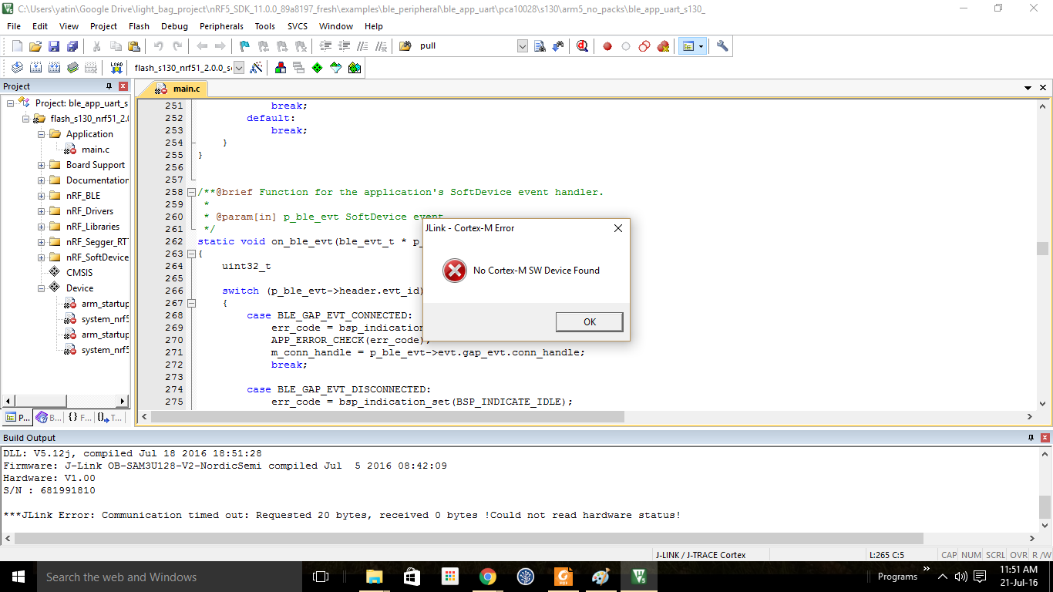Open the Project menu
The height and width of the screenshot is (592, 1053).
point(103,26)
